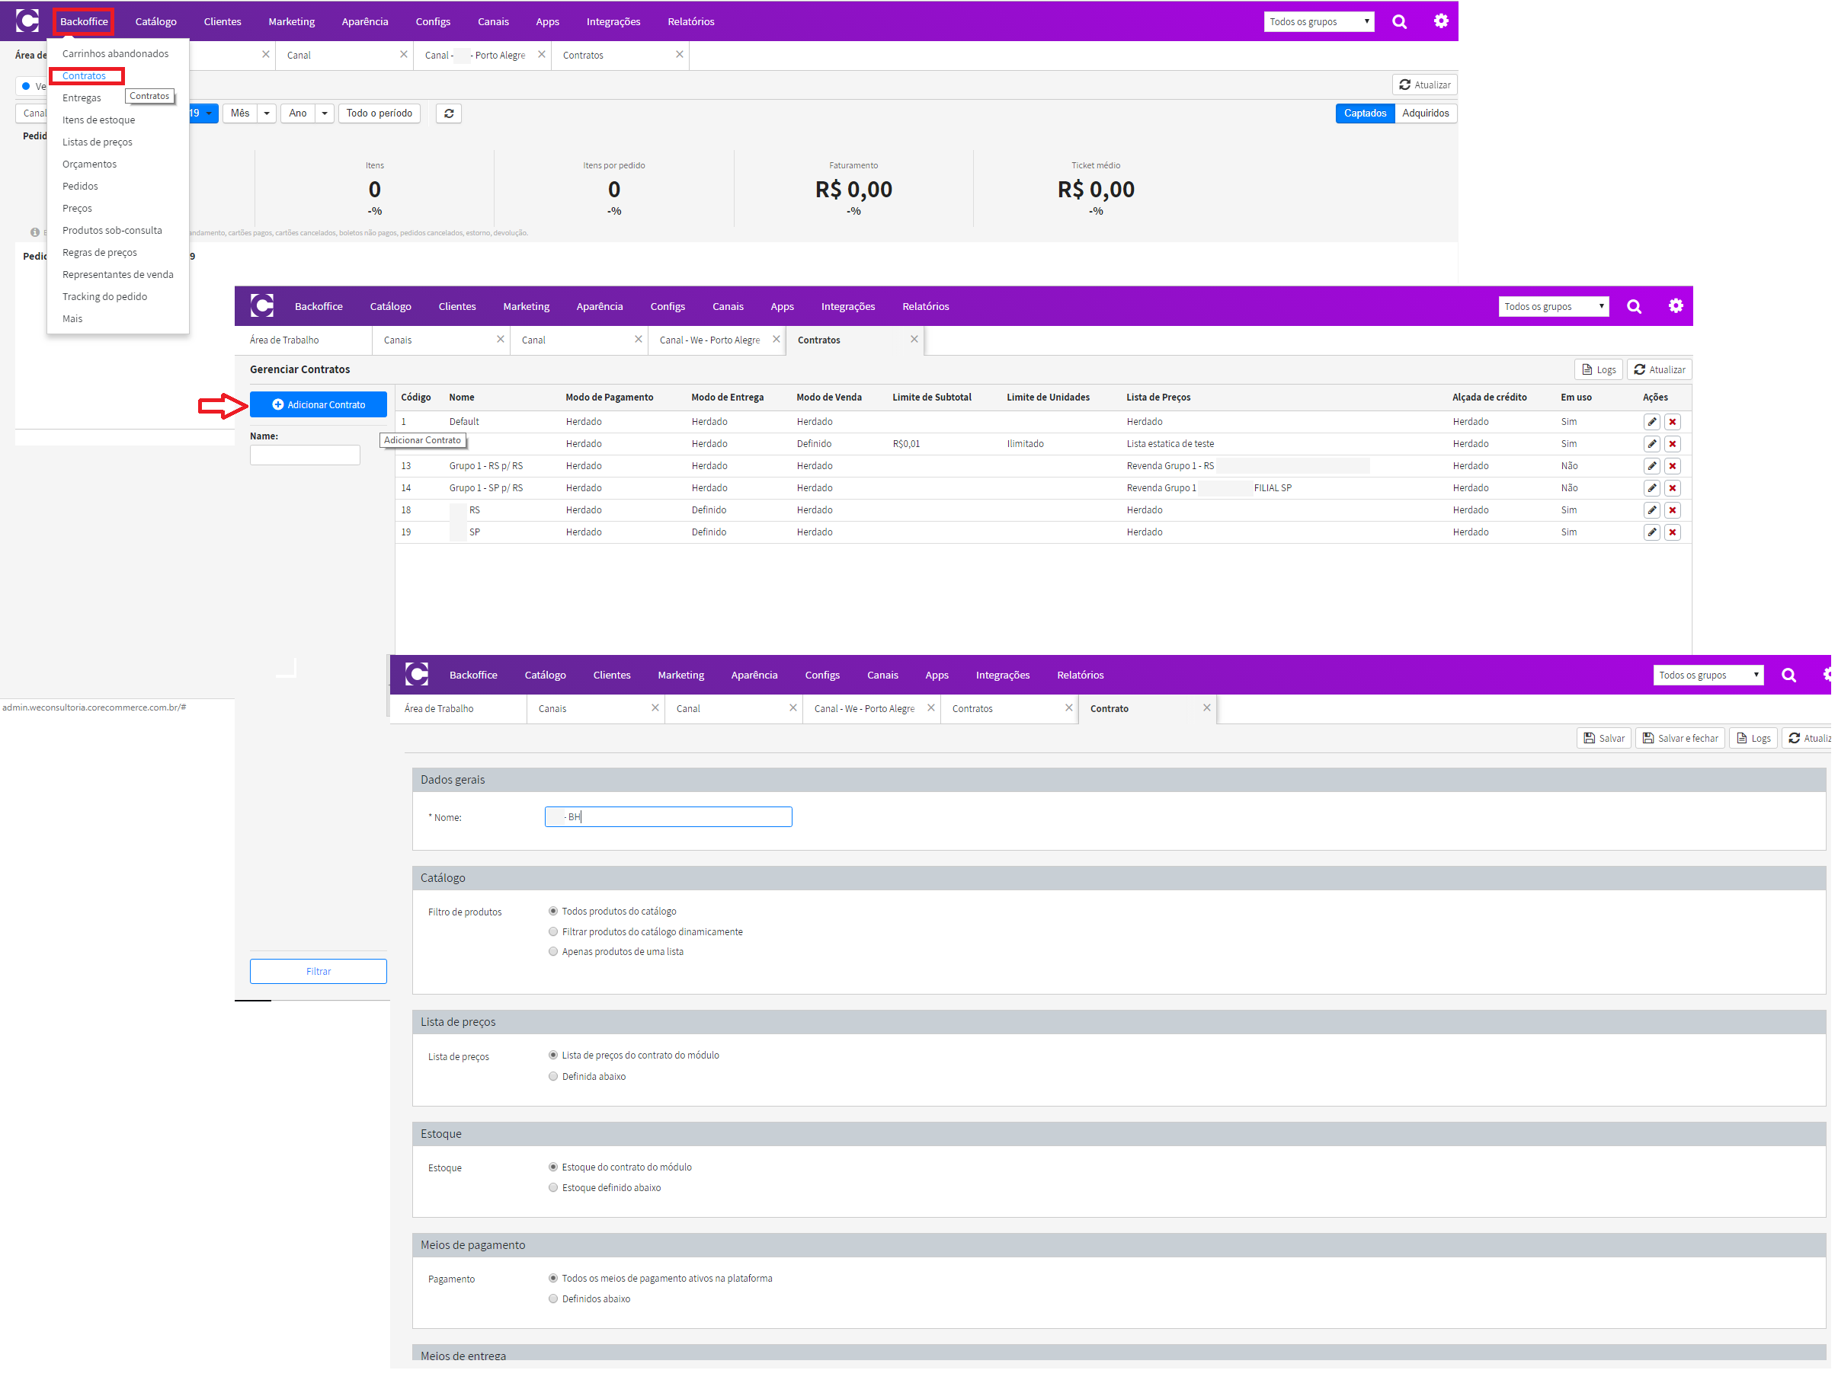Close the Contratos tab in the top window
Screen dimensions: 1838x1383
[x=680, y=55]
